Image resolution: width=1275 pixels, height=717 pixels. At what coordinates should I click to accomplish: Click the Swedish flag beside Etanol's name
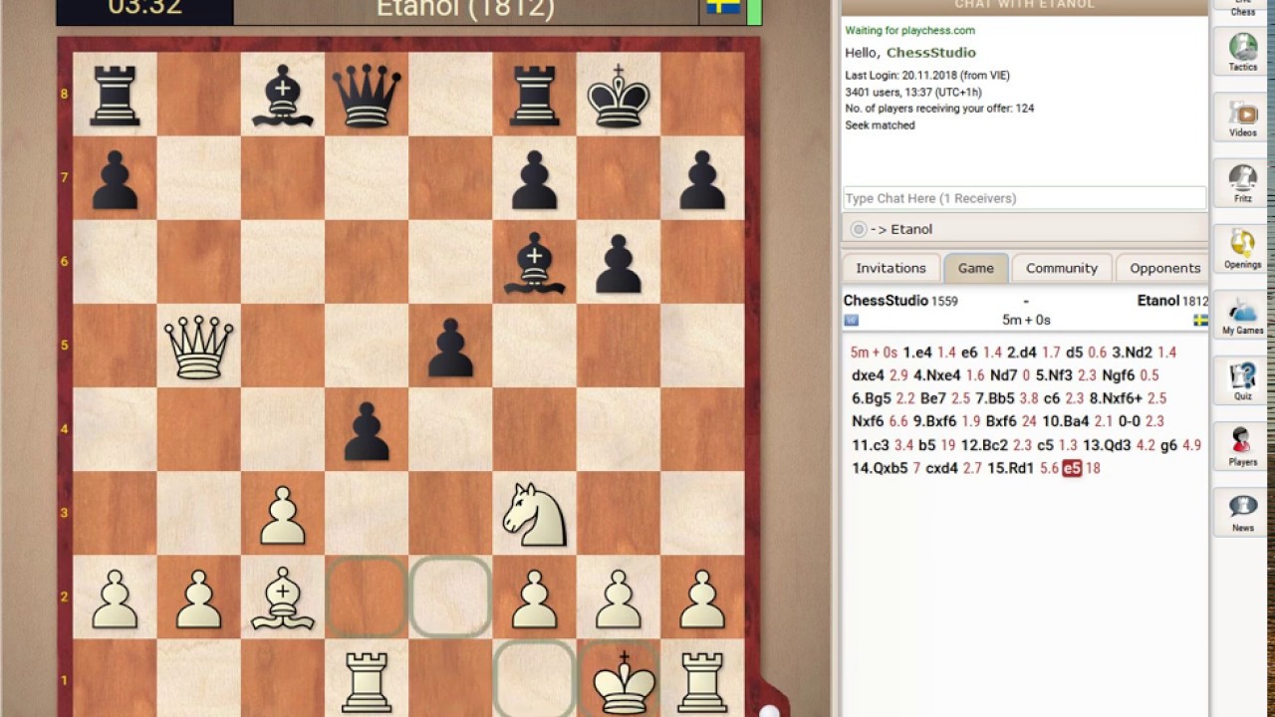pyautogui.click(x=722, y=7)
